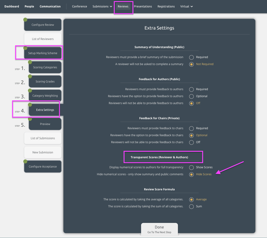
Task: Choose Show Scores radio option
Action: tap(191, 167)
